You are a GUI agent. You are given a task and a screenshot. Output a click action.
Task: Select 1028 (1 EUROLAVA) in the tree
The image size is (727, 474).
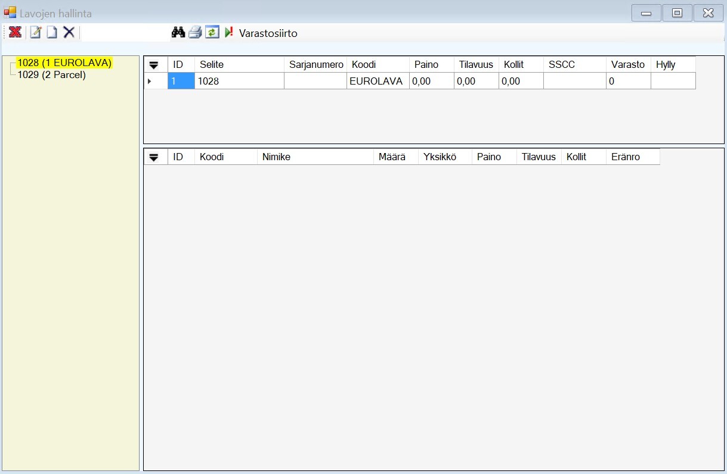pos(64,63)
